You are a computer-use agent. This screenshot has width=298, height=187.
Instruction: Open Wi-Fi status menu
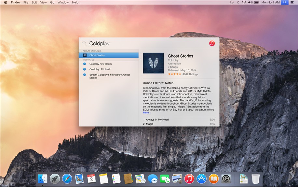point(244,2)
